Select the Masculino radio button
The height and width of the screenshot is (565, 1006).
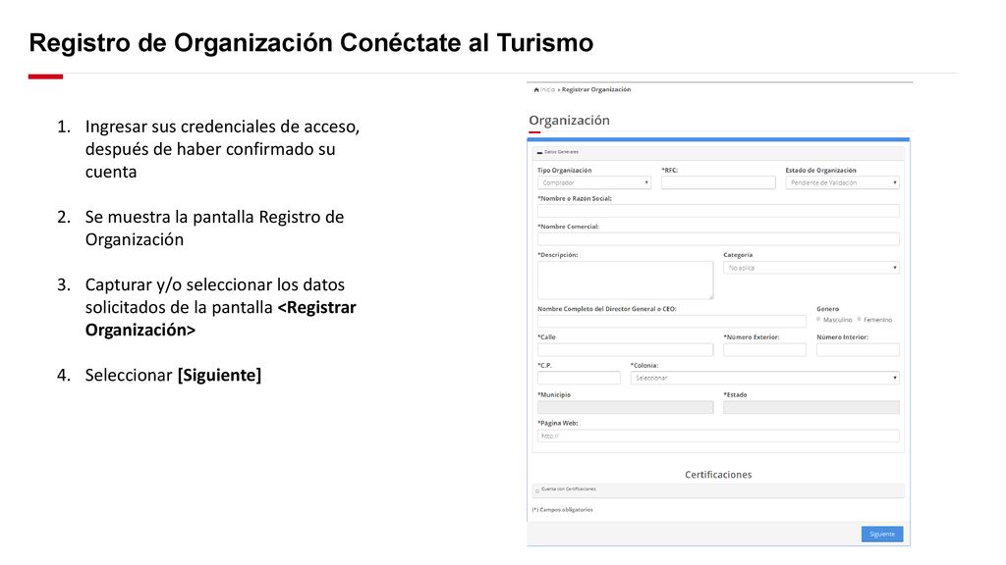tap(818, 319)
